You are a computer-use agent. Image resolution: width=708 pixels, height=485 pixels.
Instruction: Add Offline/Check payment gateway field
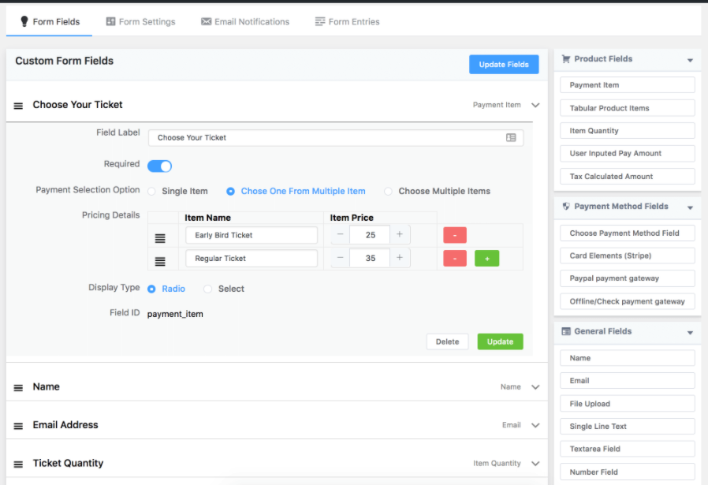point(627,301)
